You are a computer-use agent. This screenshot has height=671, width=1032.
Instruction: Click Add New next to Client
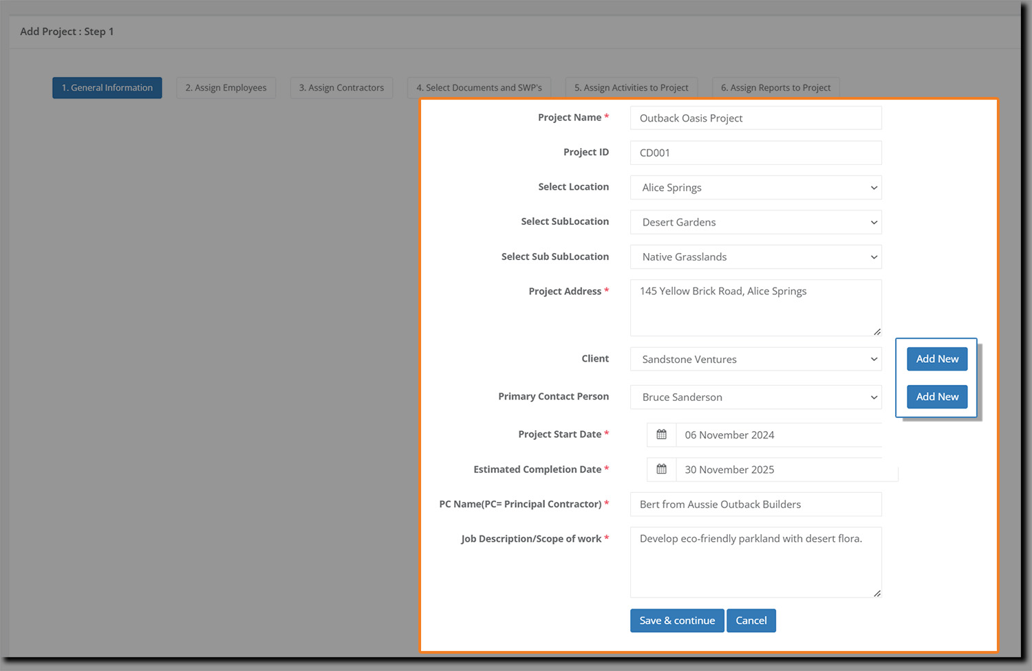pos(937,359)
